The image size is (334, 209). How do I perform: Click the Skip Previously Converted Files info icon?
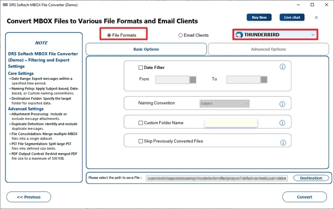coord(282,142)
